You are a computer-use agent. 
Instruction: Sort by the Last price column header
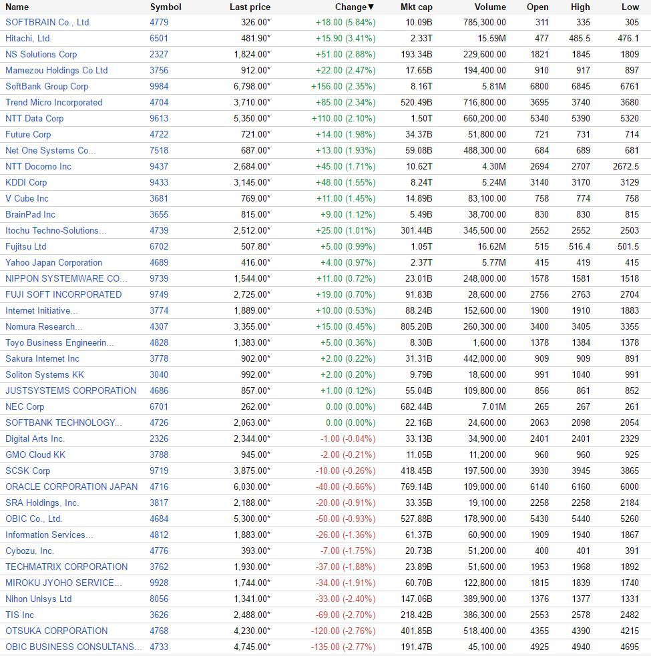click(250, 7)
